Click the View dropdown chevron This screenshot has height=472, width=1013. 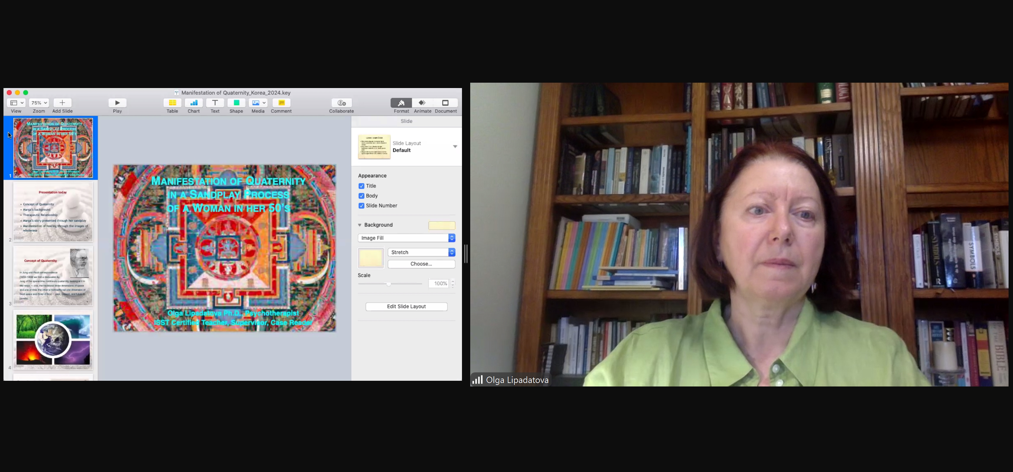pos(22,103)
